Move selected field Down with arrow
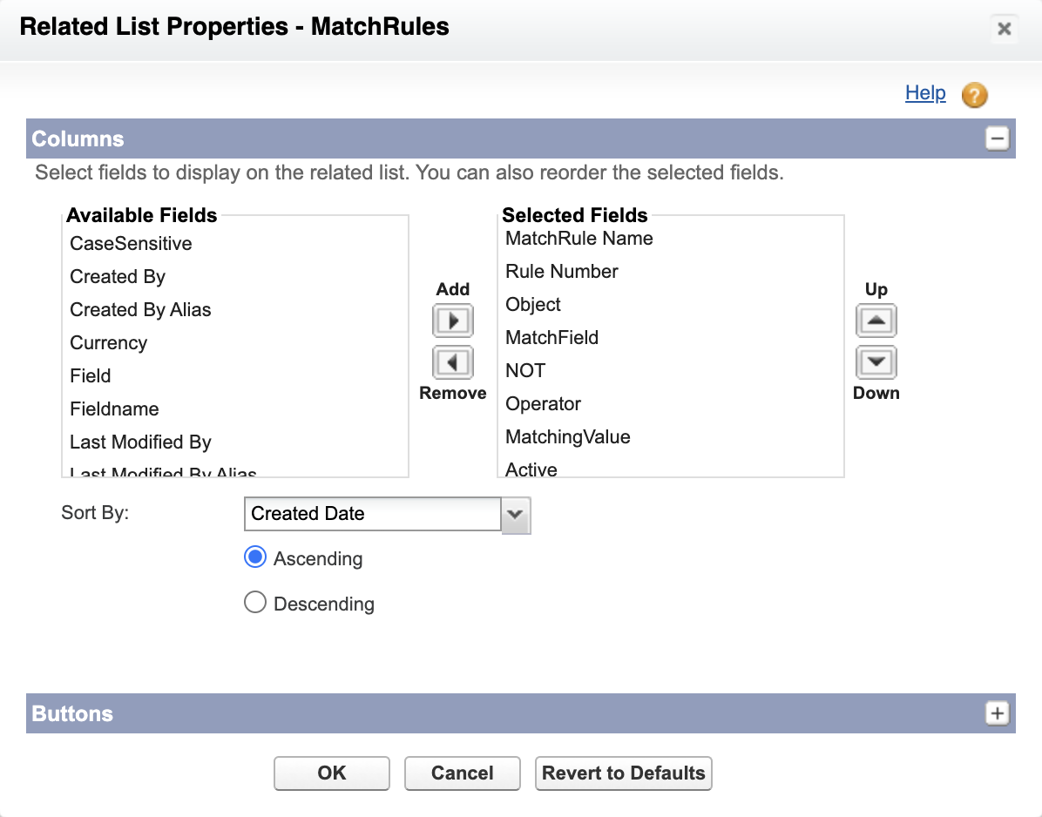1042x817 pixels. pos(876,362)
